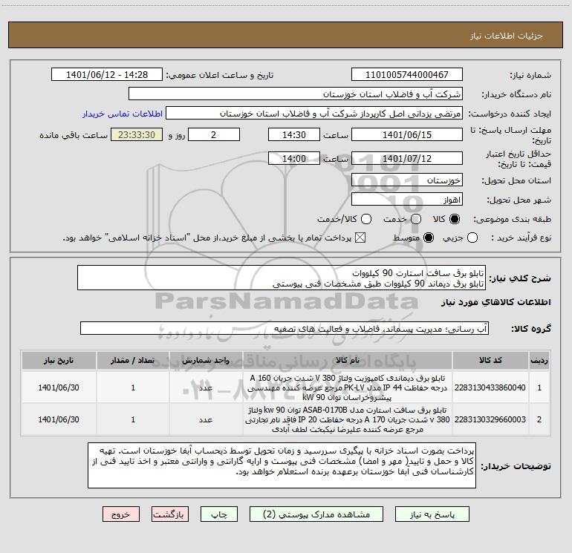Click the price validity date 1401/07/12 field
Image resolution: width=572 pixels, height=553 pixels.
coord(407,159)
